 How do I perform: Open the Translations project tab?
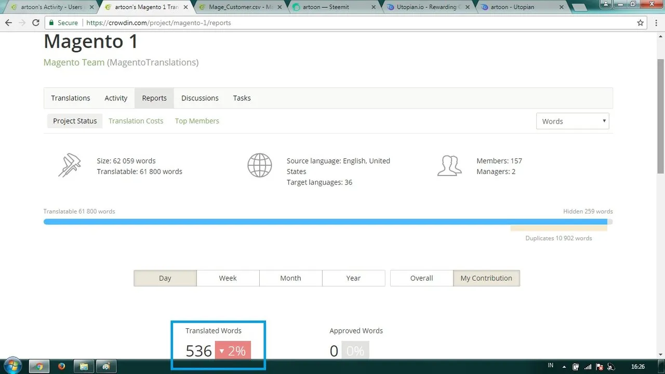[71, 98]
